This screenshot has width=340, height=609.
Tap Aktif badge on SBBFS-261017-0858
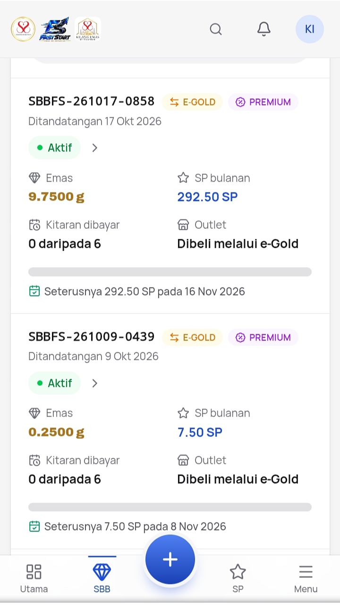55,148
